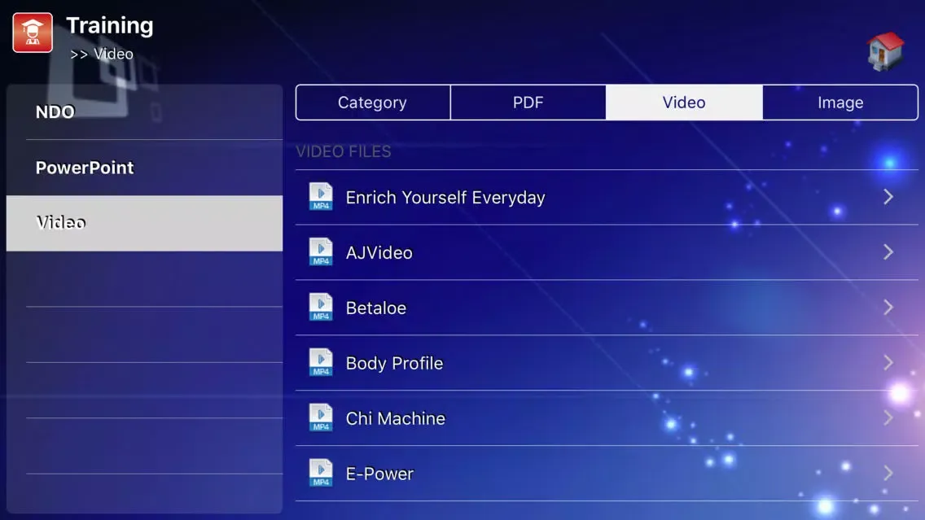Select PowerPoint in the sidebar

(145, 168)
